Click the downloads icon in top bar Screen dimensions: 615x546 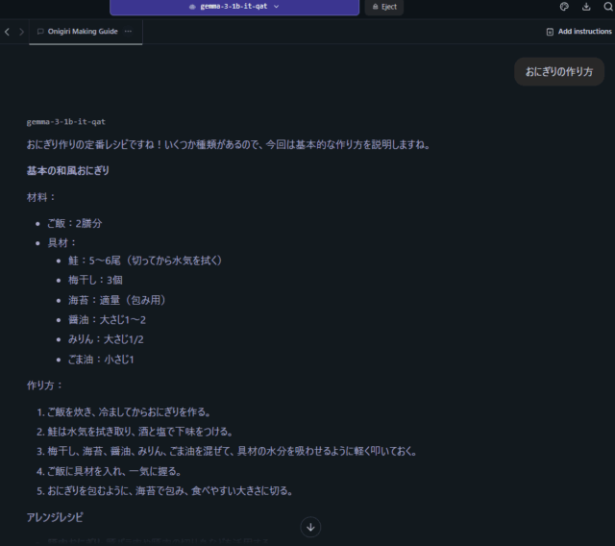(586, 7)
